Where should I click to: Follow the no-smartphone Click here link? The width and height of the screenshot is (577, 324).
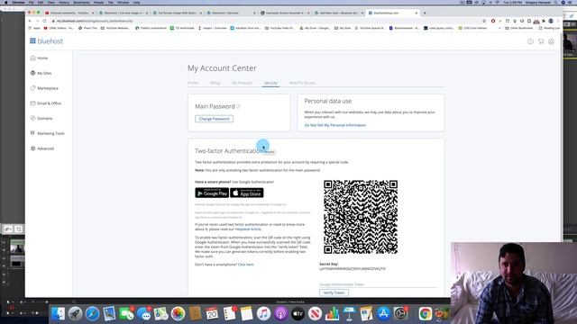pyautogui.click(x=246, y=265)
